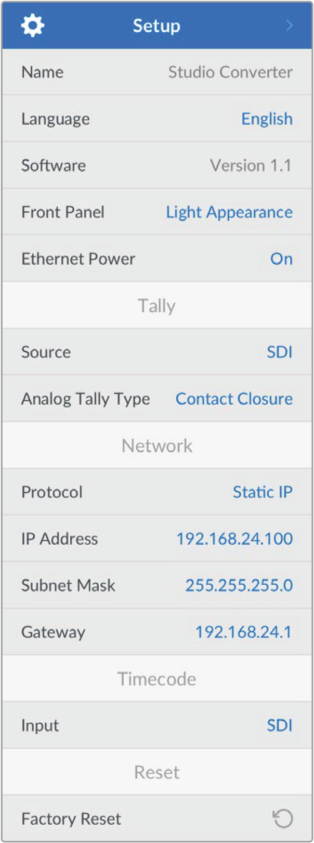
Task: Click the gear icon in Setup header
Action: [x=32, y=25]
